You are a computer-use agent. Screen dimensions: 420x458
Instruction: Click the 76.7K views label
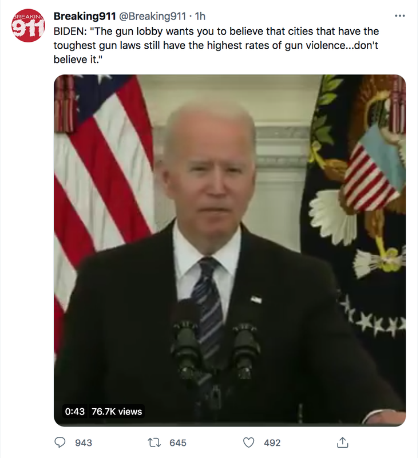[117, 412]
